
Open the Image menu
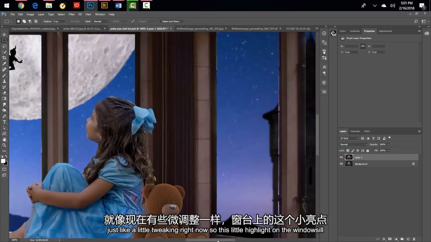pyautogui.click(x=30, y=14)
